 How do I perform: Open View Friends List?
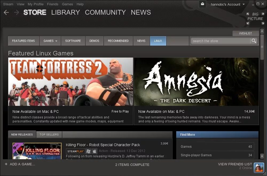pos(235,164)
